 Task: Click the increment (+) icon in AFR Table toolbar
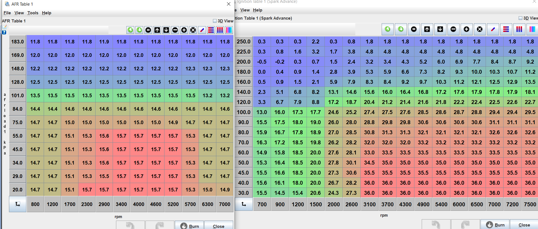[184, 30]
